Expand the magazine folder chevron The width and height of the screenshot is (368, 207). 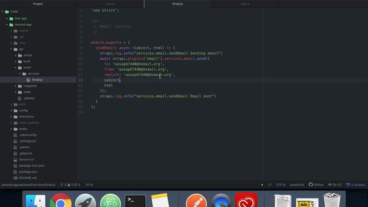tap(16, 86)
